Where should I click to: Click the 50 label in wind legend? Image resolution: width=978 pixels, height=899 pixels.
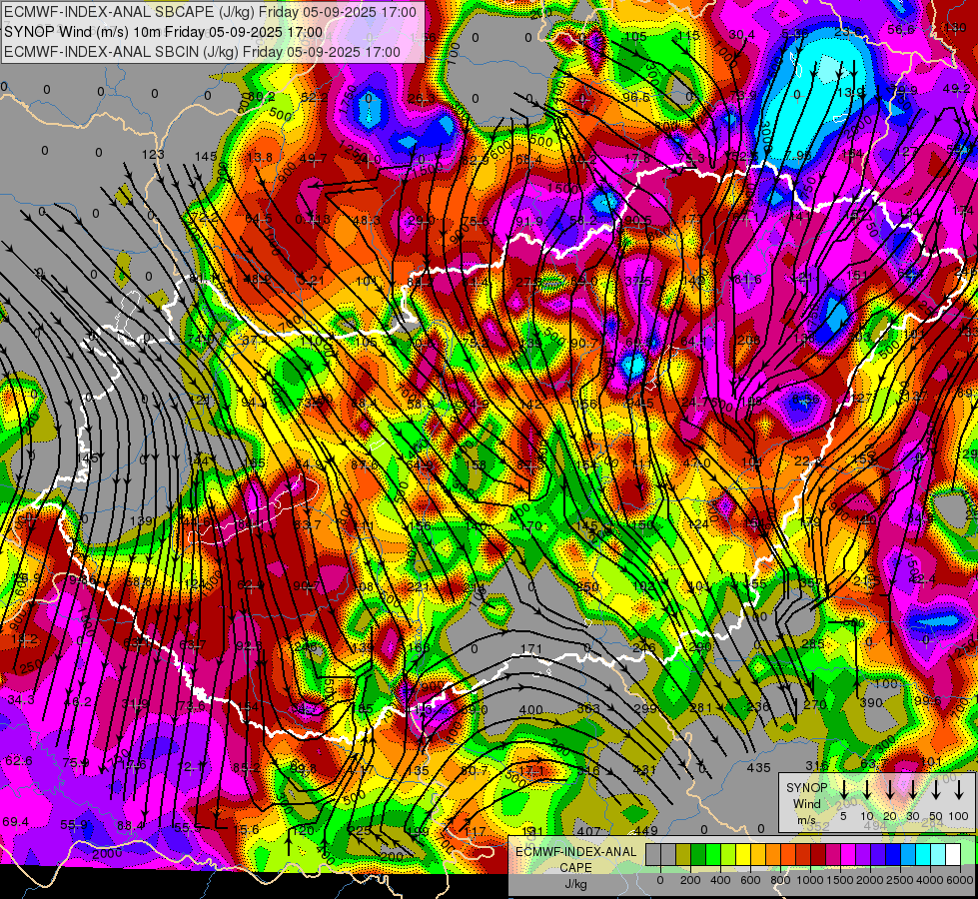[936, 816]
